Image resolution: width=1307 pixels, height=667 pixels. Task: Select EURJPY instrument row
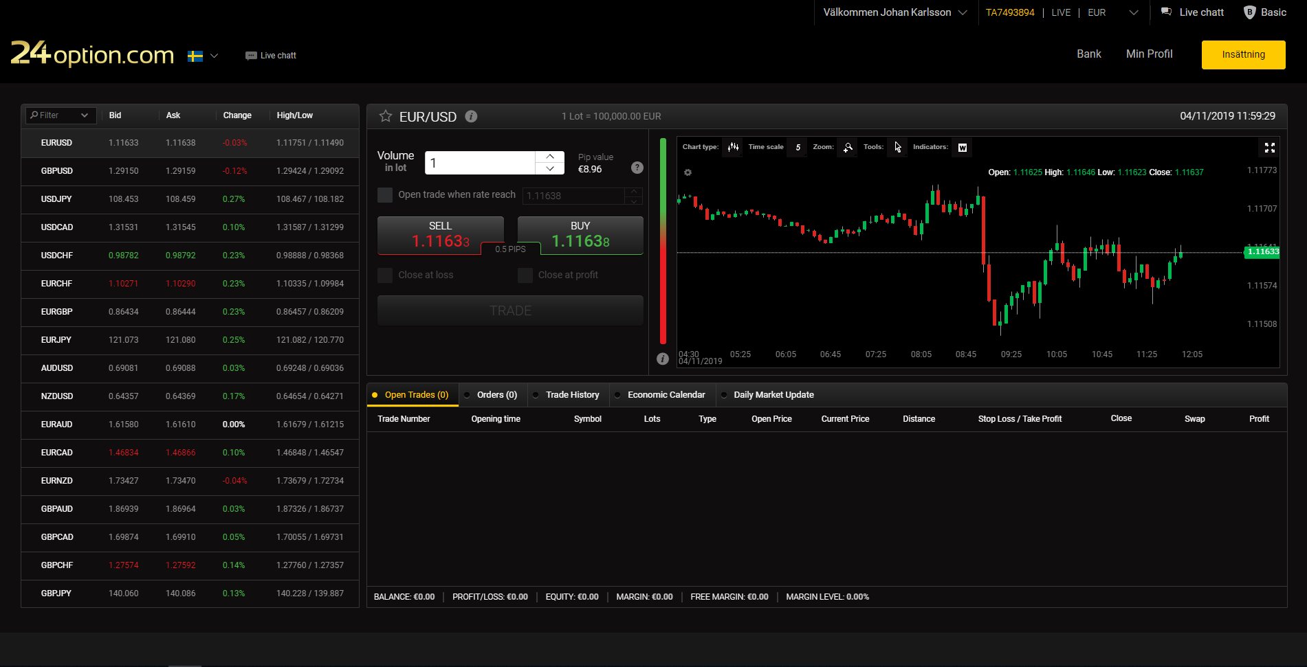click(x=190, y=340)
